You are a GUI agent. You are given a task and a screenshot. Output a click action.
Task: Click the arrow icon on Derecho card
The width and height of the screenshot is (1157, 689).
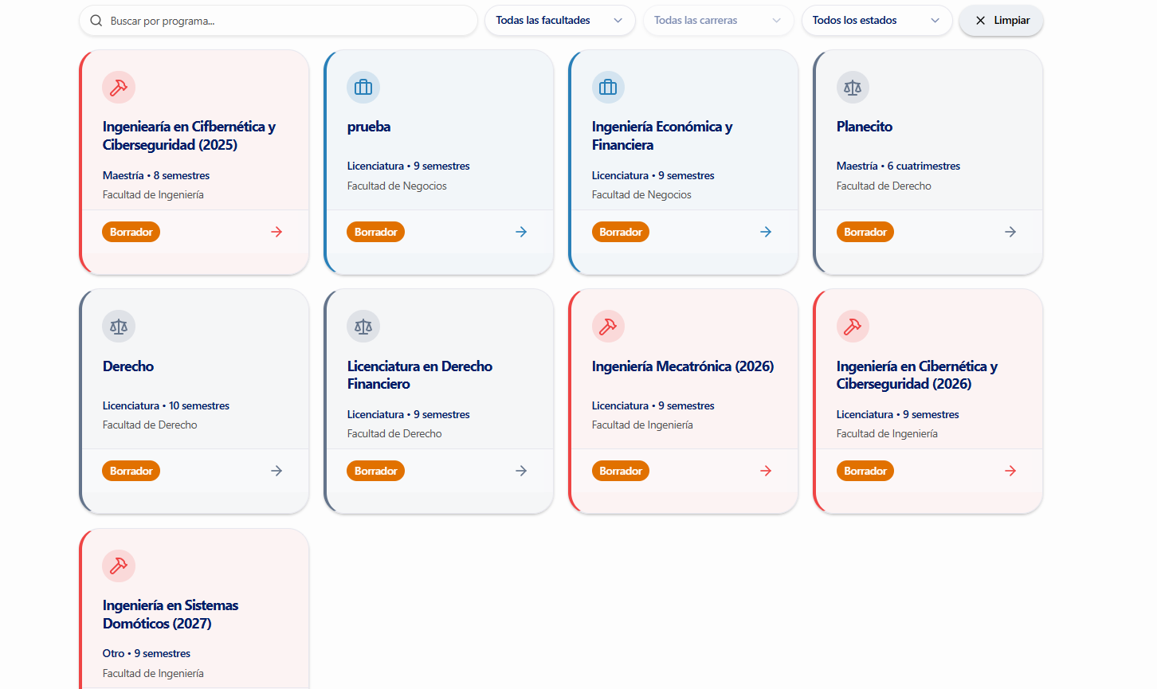point(277,471)
